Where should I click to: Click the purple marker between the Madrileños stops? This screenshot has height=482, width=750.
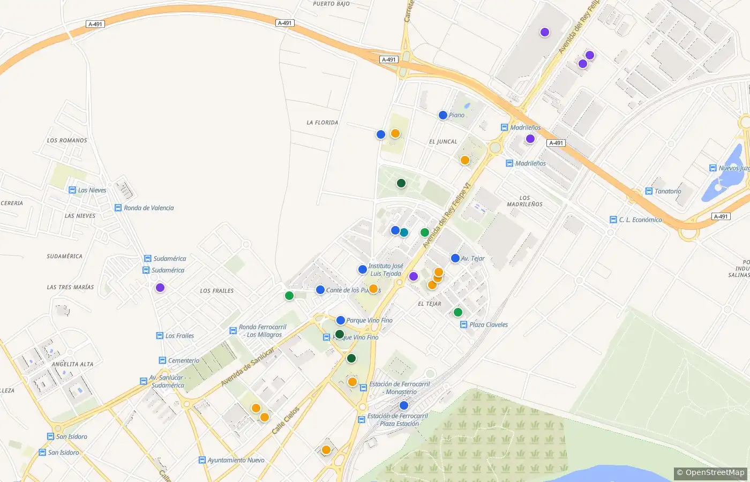coord(530,139)
